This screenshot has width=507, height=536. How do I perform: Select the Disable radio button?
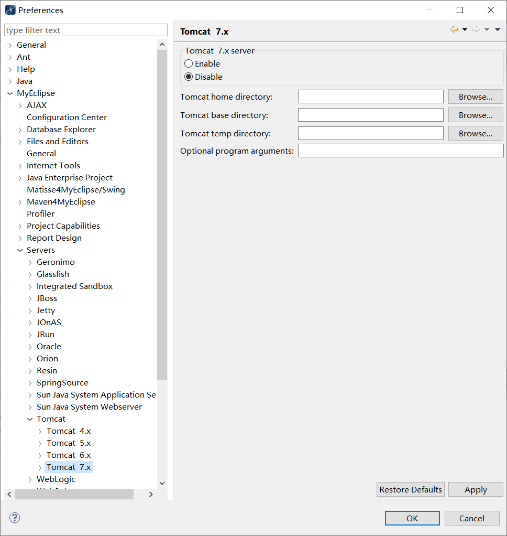pyautogui.click(x=189, y=77)
